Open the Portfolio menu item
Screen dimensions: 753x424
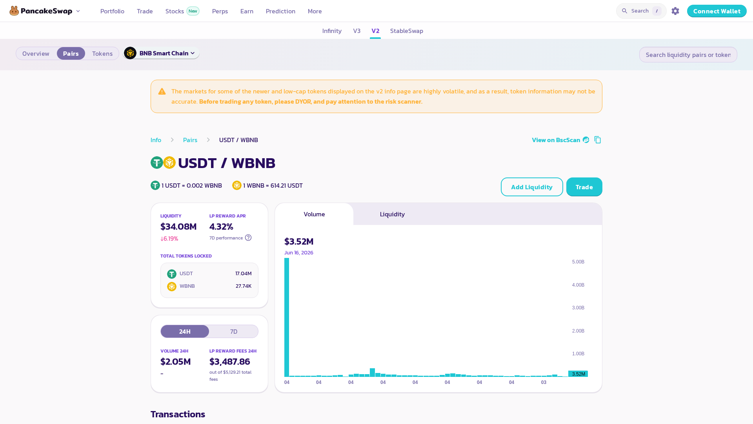coord(112,11)
